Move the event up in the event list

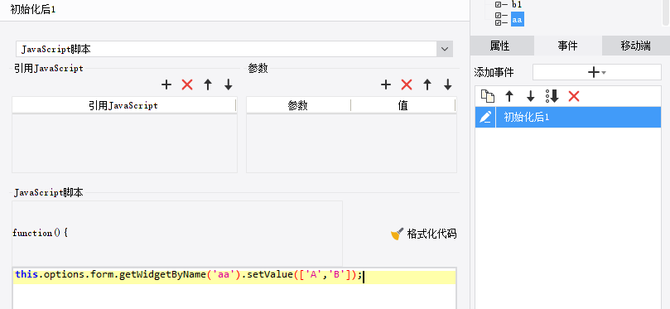509,96
